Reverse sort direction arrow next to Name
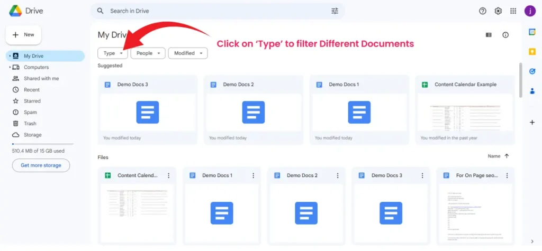This screenshot has width=542, height=251. pos(507,156)
